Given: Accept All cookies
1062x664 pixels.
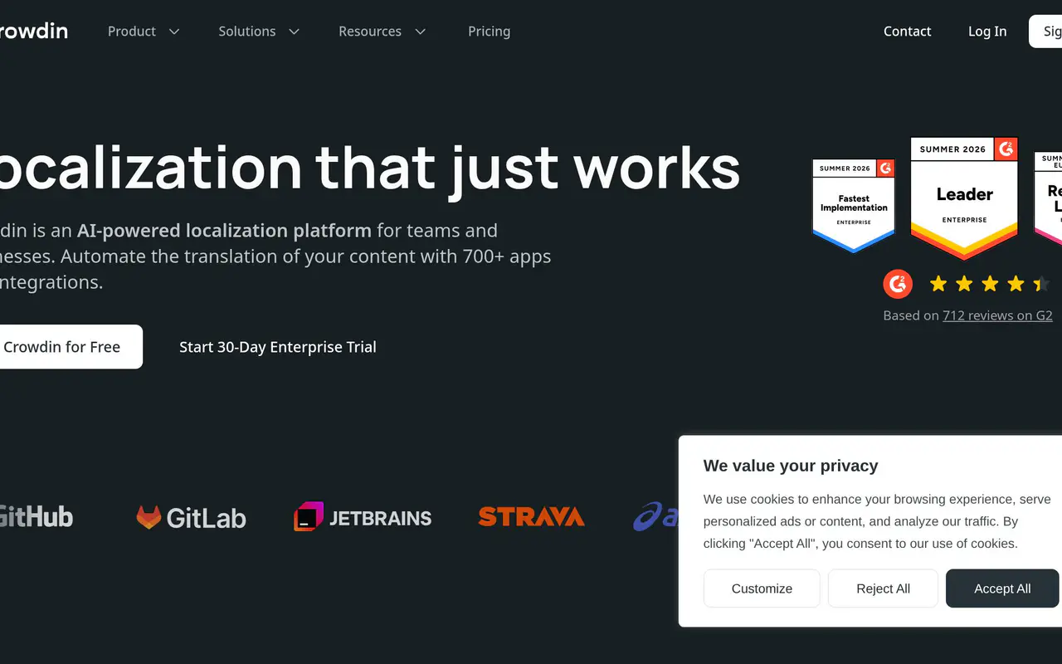Looking at the screenshot, I should point(1002,588).
